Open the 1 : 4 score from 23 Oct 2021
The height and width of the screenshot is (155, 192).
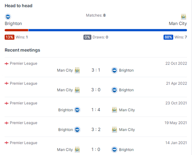tap(96, 110)
